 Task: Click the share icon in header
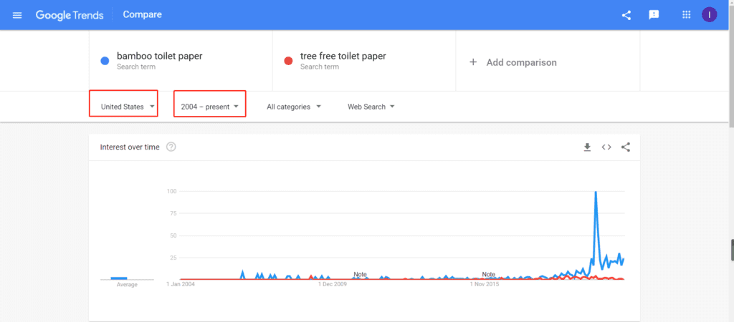626,15
